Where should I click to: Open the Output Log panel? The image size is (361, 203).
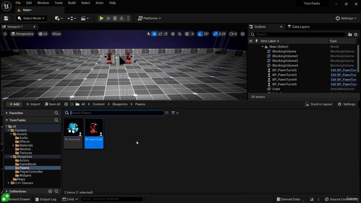[46, 199]
